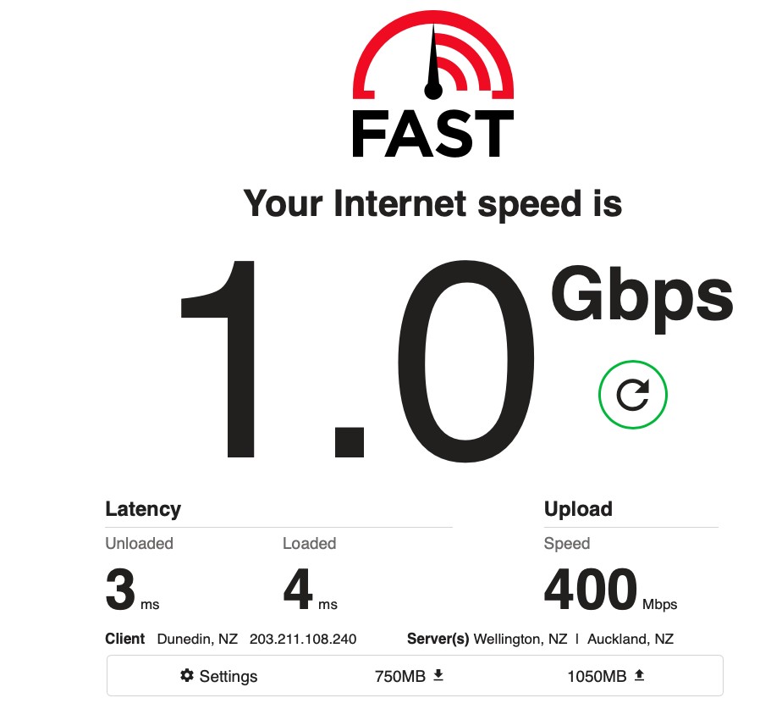Open the Settings button

coord(218,676)
